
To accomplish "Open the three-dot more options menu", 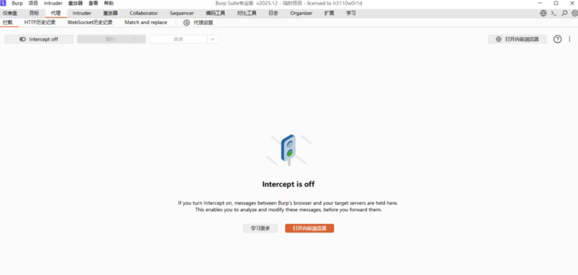I will (x=570, y=39).
